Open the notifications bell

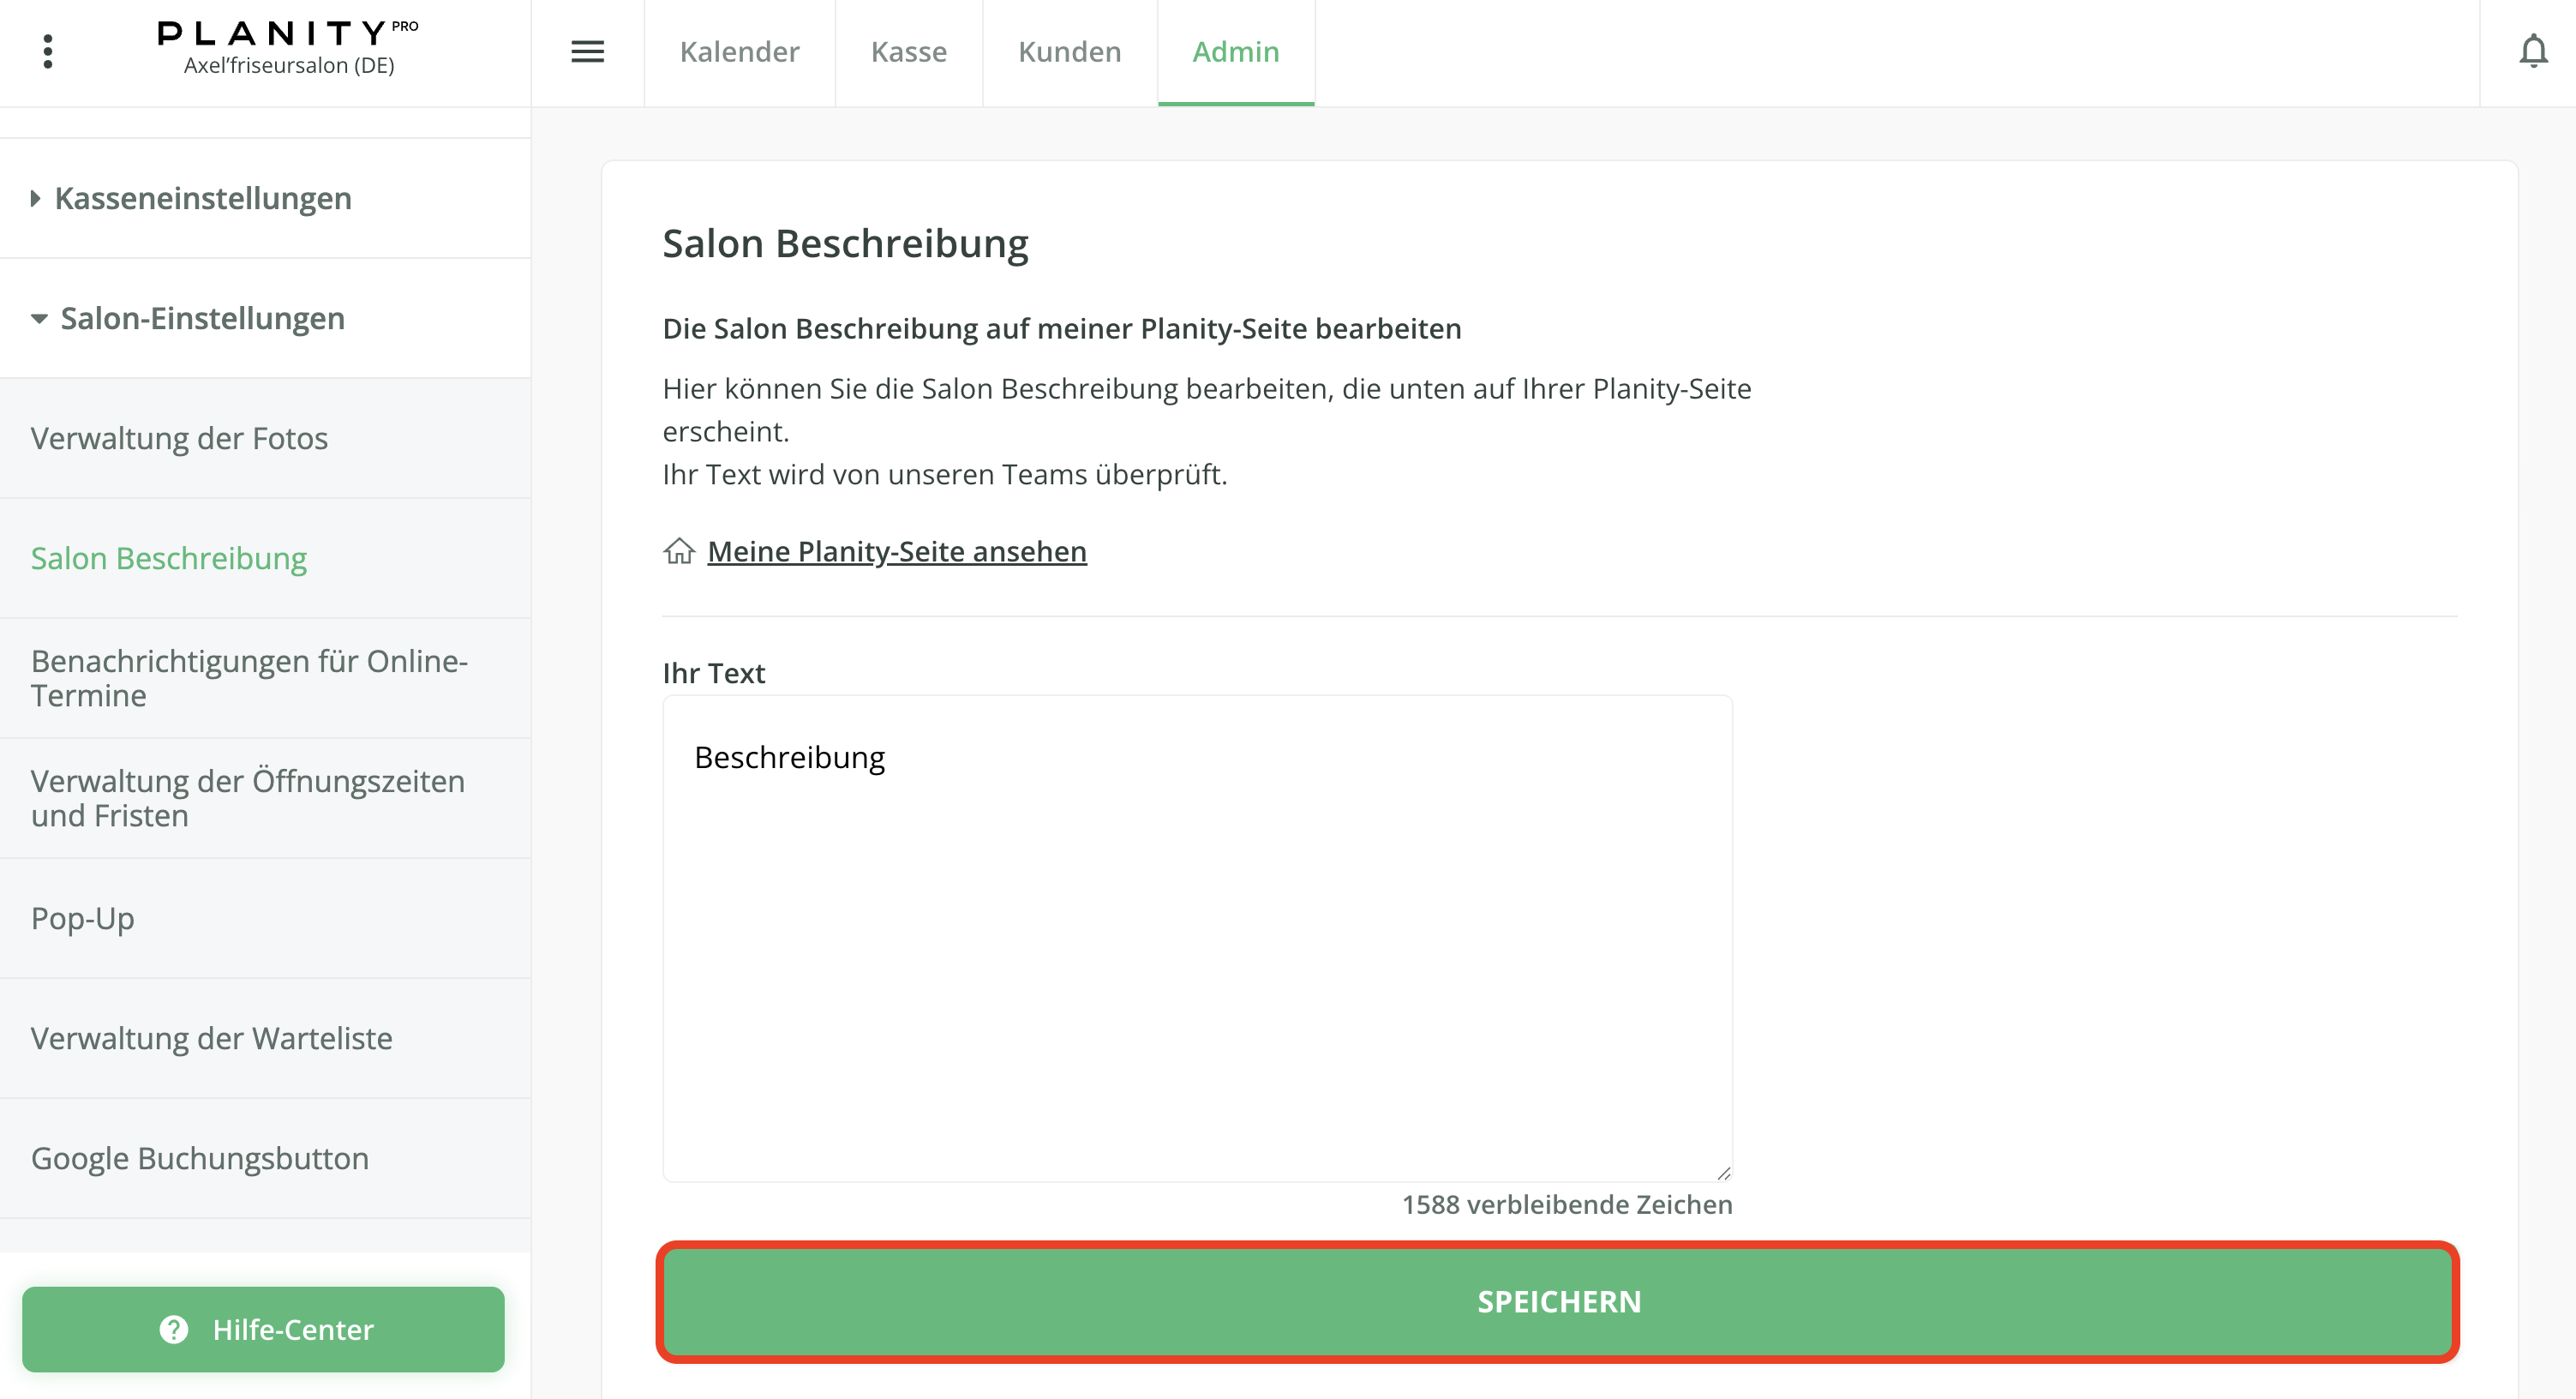coord(2532,51)
